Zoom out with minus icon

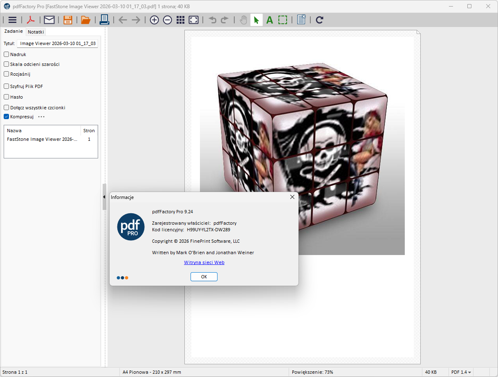167,20
